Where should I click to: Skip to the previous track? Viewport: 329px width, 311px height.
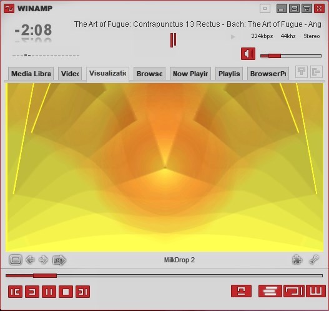point(16,292)
